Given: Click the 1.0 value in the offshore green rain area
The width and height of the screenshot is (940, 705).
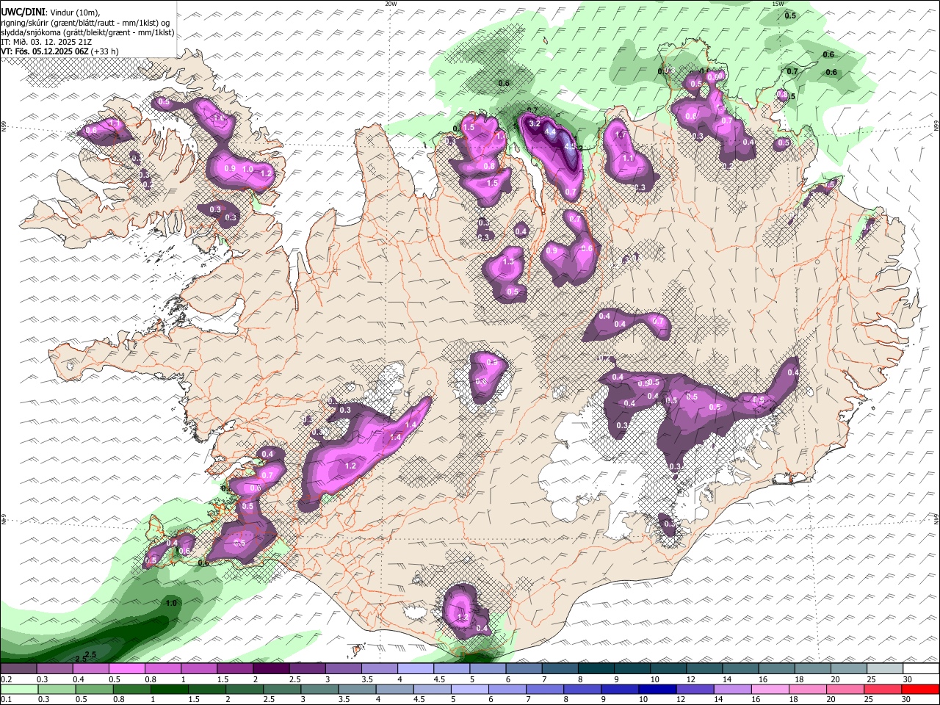Looking at the screenshot, I should [171, 603].
